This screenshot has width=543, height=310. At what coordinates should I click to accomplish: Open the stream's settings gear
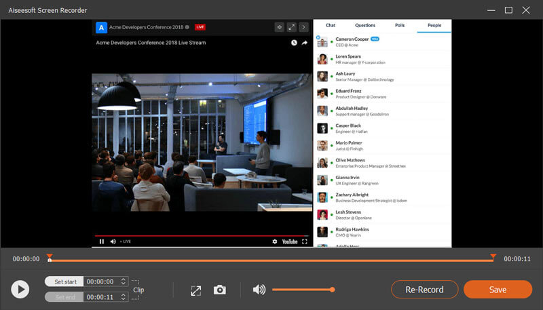[x=275, y=241]
